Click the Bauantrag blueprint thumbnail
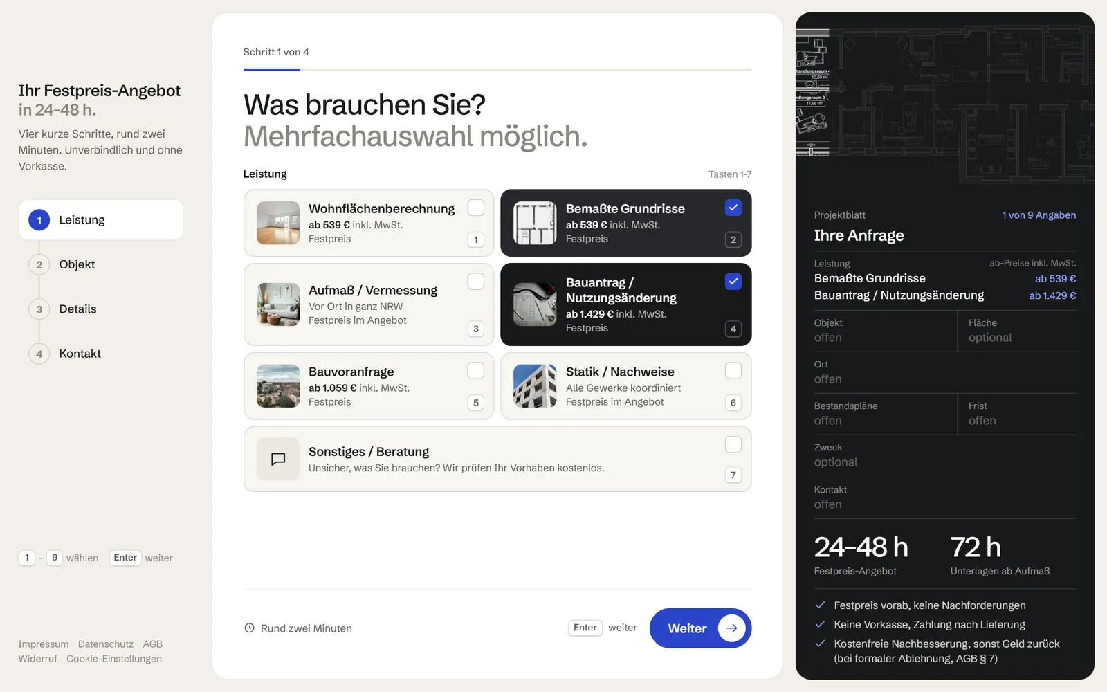The width and height of the screenshot is (1107, 692). pos(535,304)
